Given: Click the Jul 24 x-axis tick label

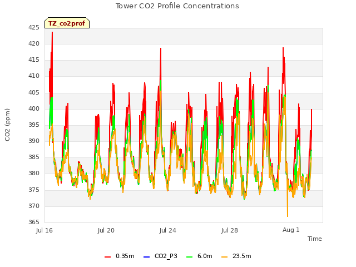Looking at the screenshot, I should pos(168,230).
